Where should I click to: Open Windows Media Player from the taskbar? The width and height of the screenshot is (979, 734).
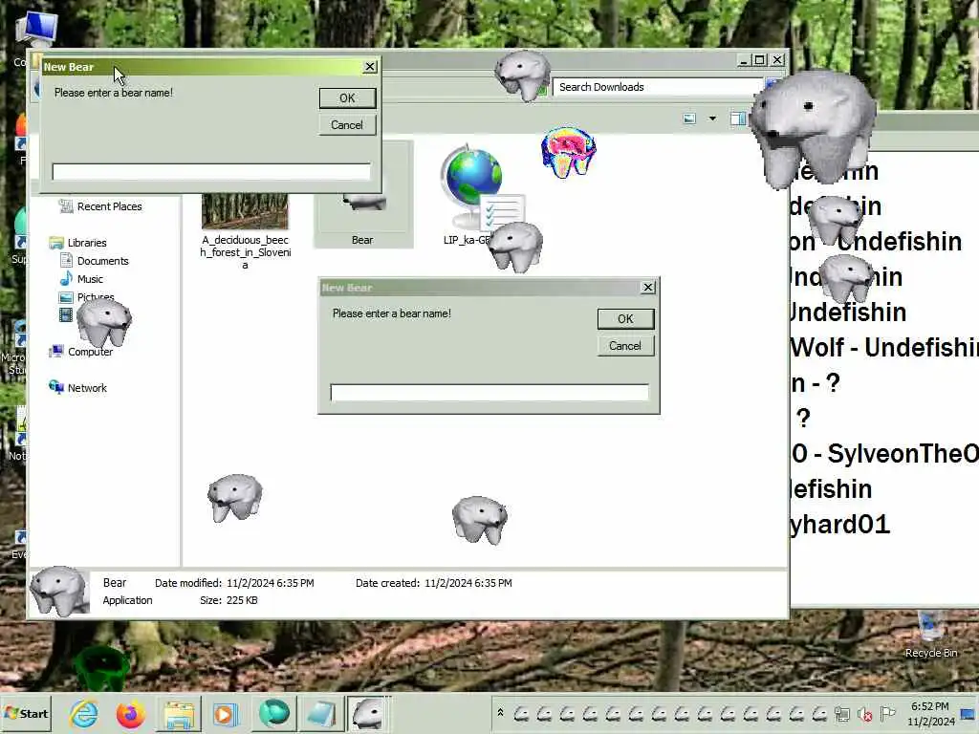226,713
